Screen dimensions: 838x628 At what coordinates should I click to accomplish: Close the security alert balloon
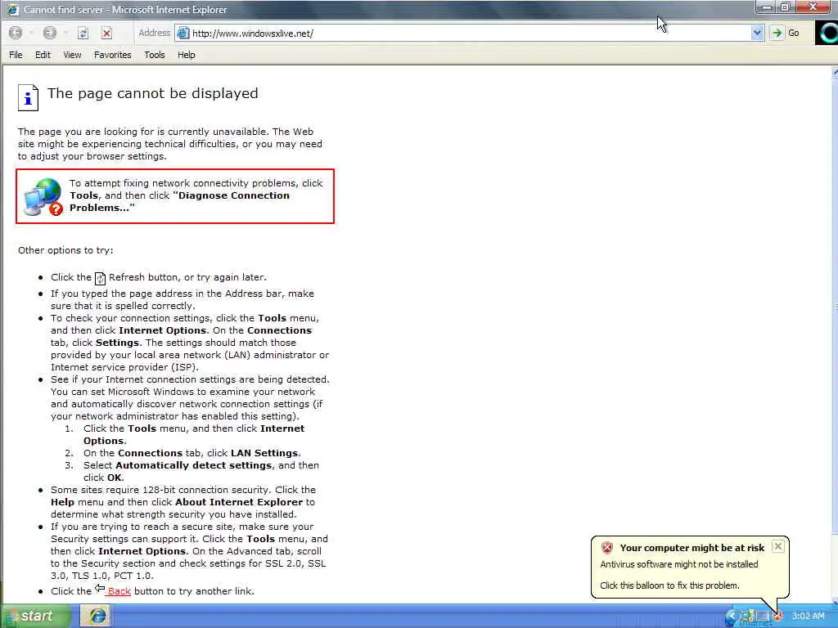pyautogui.click(x=778, y=546)
